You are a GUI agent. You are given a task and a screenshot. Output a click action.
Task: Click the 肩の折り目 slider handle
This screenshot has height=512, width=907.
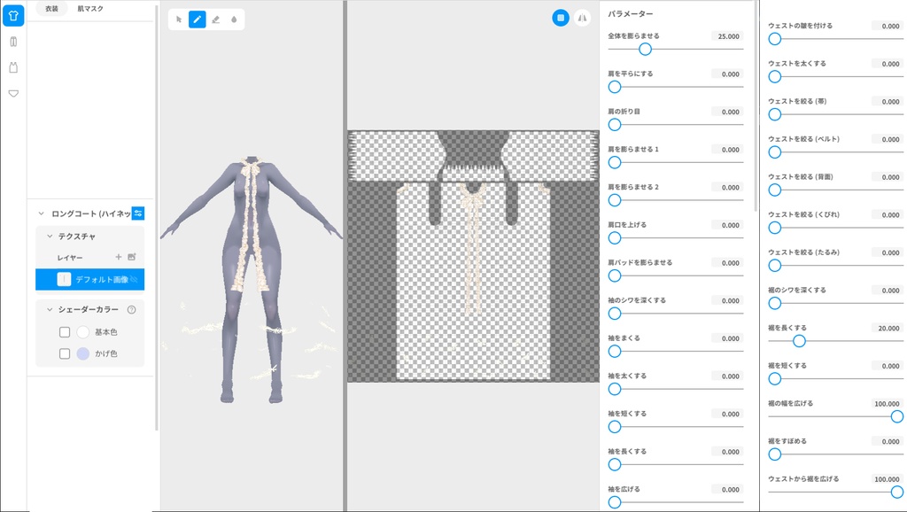[x=615, y=124]
